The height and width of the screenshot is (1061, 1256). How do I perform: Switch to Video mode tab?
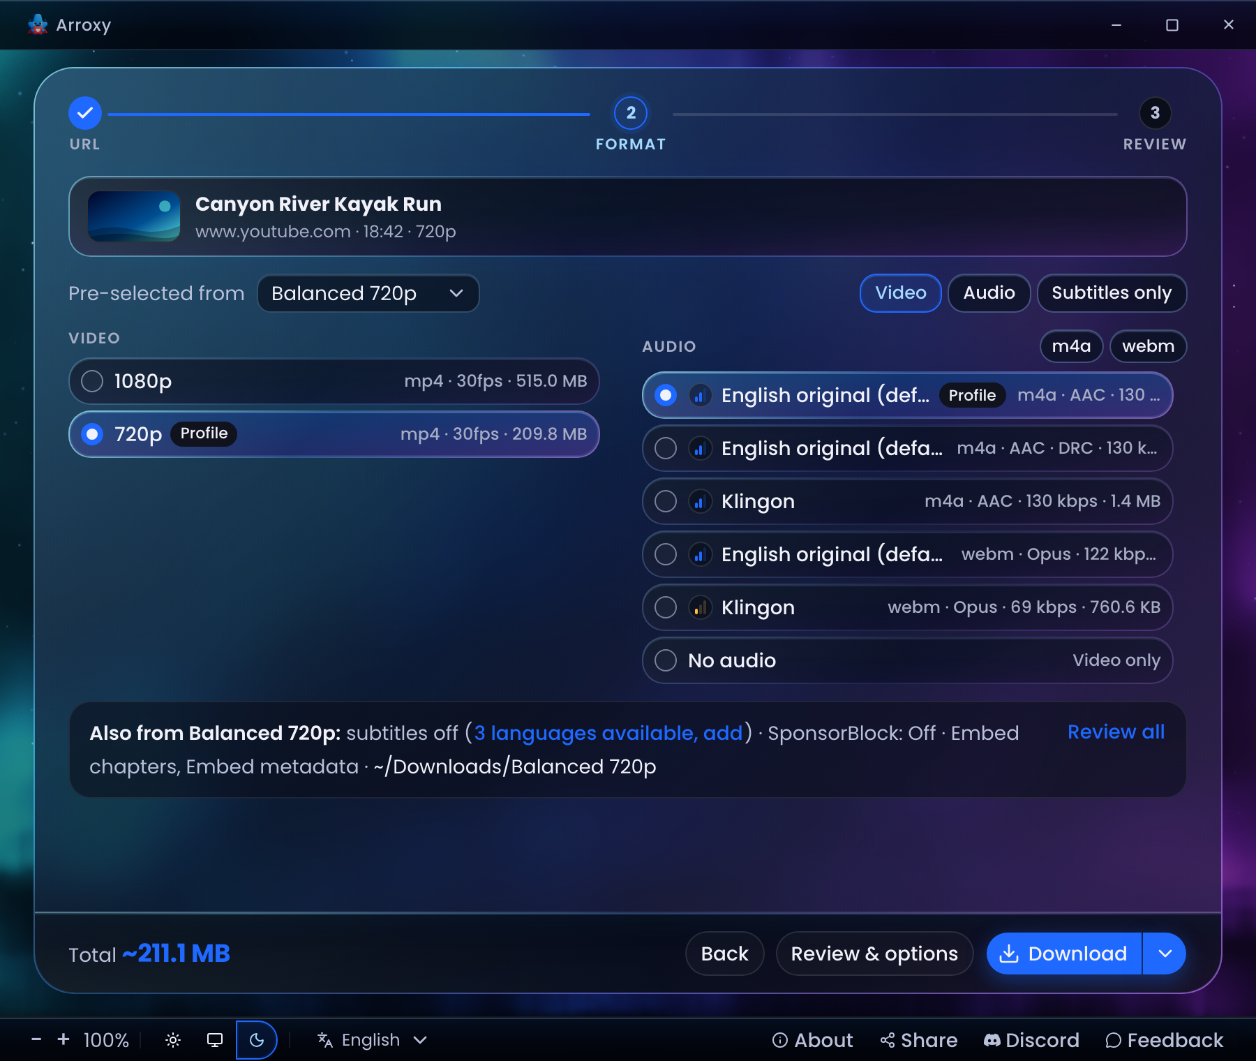pyautogui.click(x=901, y=293)
